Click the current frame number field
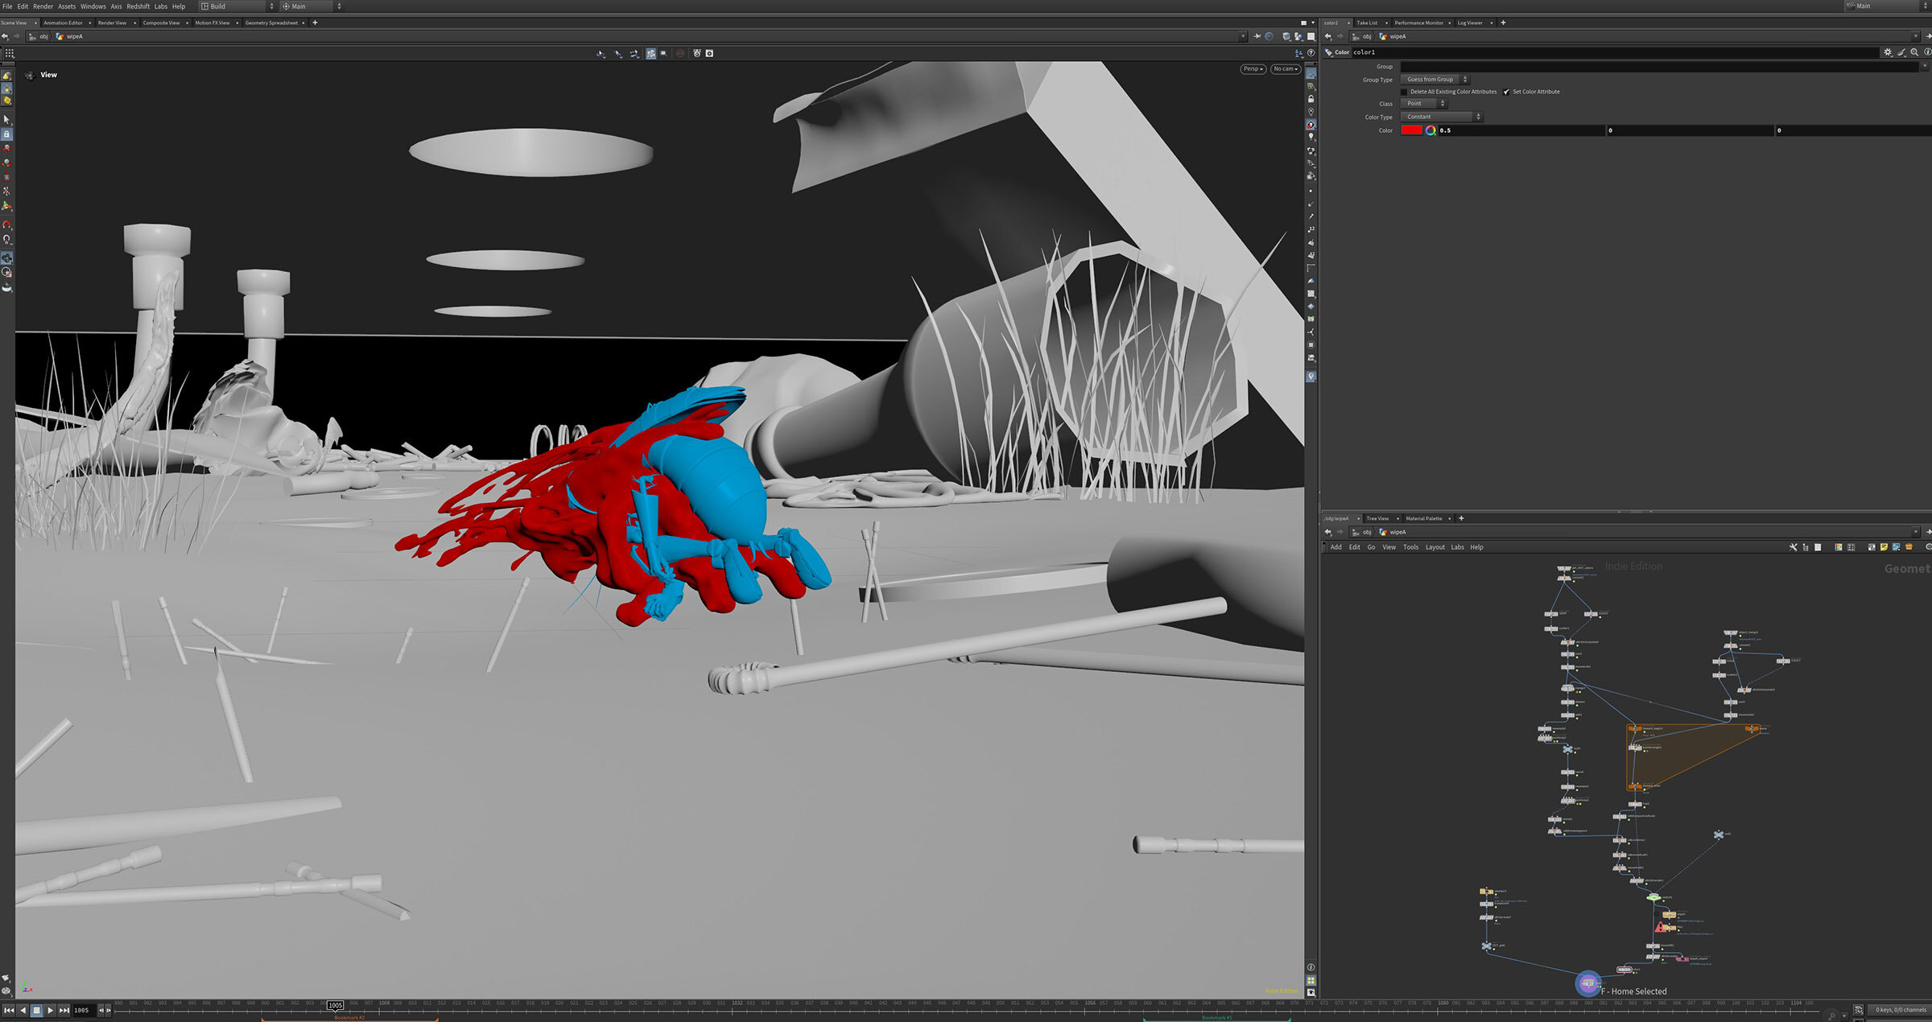Screen dimensions: 1932x1022 coord(82,1010)
